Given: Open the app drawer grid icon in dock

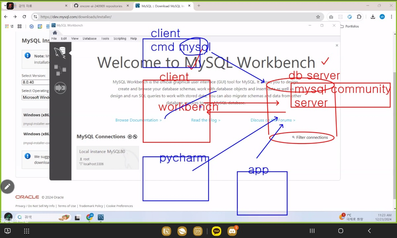Looking at the screenshot, I should (x=27, y=231).
